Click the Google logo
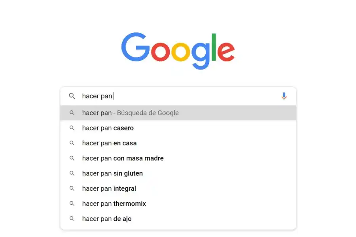 [178, 51]
